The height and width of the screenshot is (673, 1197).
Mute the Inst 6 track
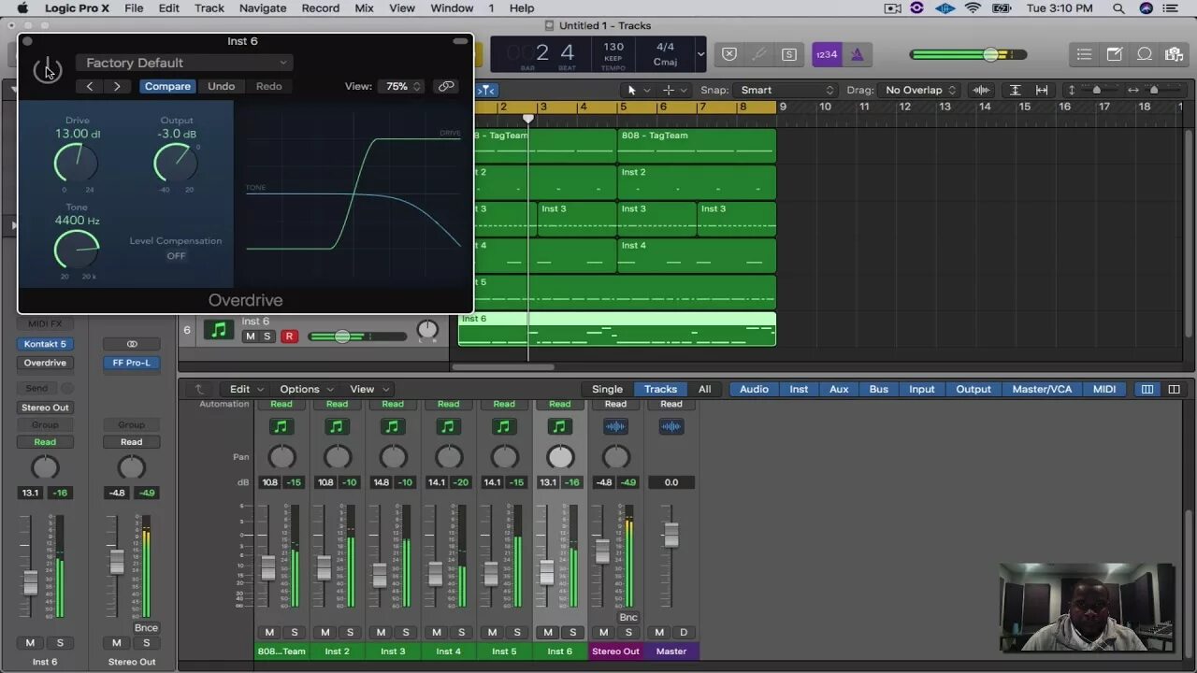(250, 336)
